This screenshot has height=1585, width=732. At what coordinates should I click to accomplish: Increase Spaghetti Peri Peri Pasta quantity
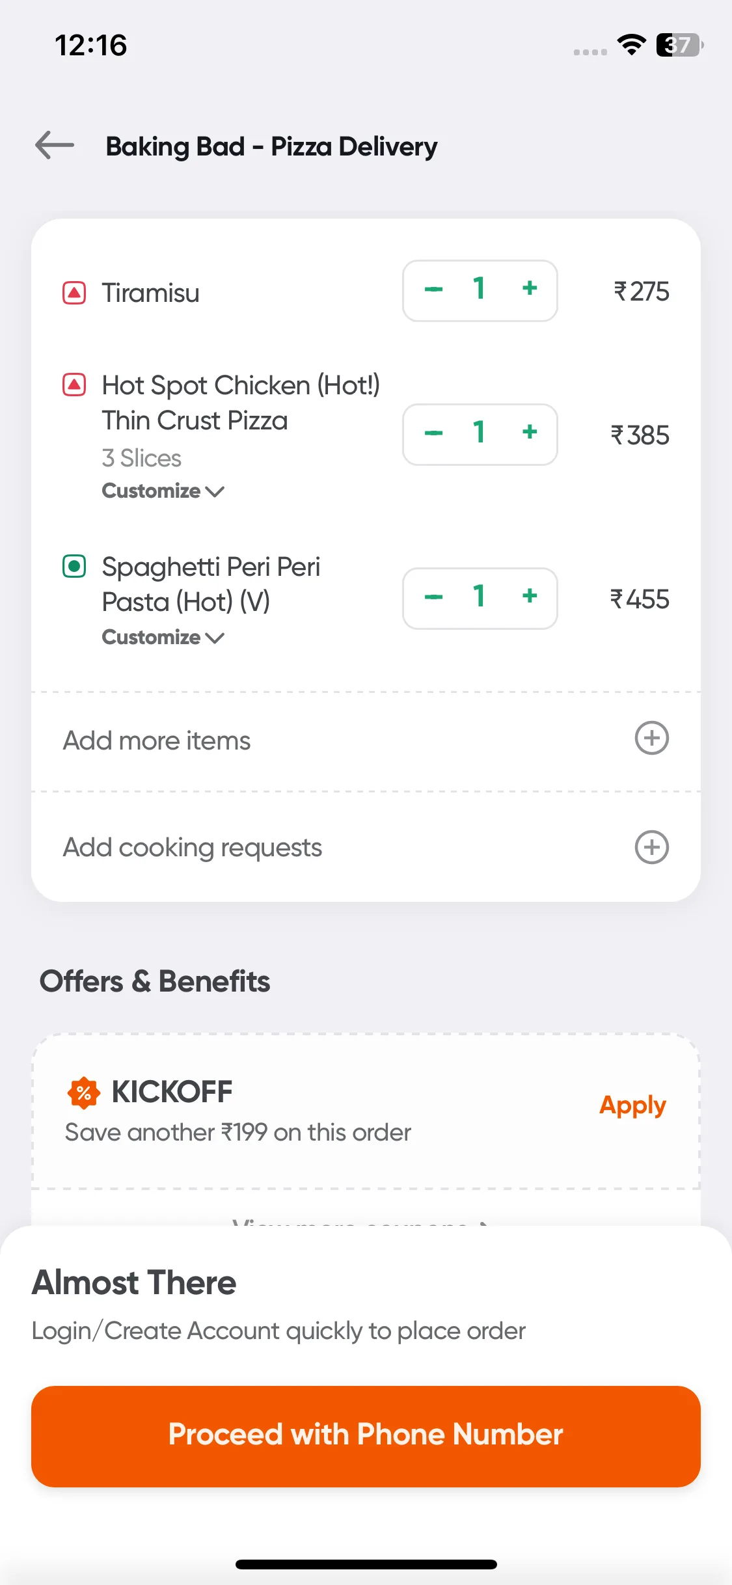point(530,596)
